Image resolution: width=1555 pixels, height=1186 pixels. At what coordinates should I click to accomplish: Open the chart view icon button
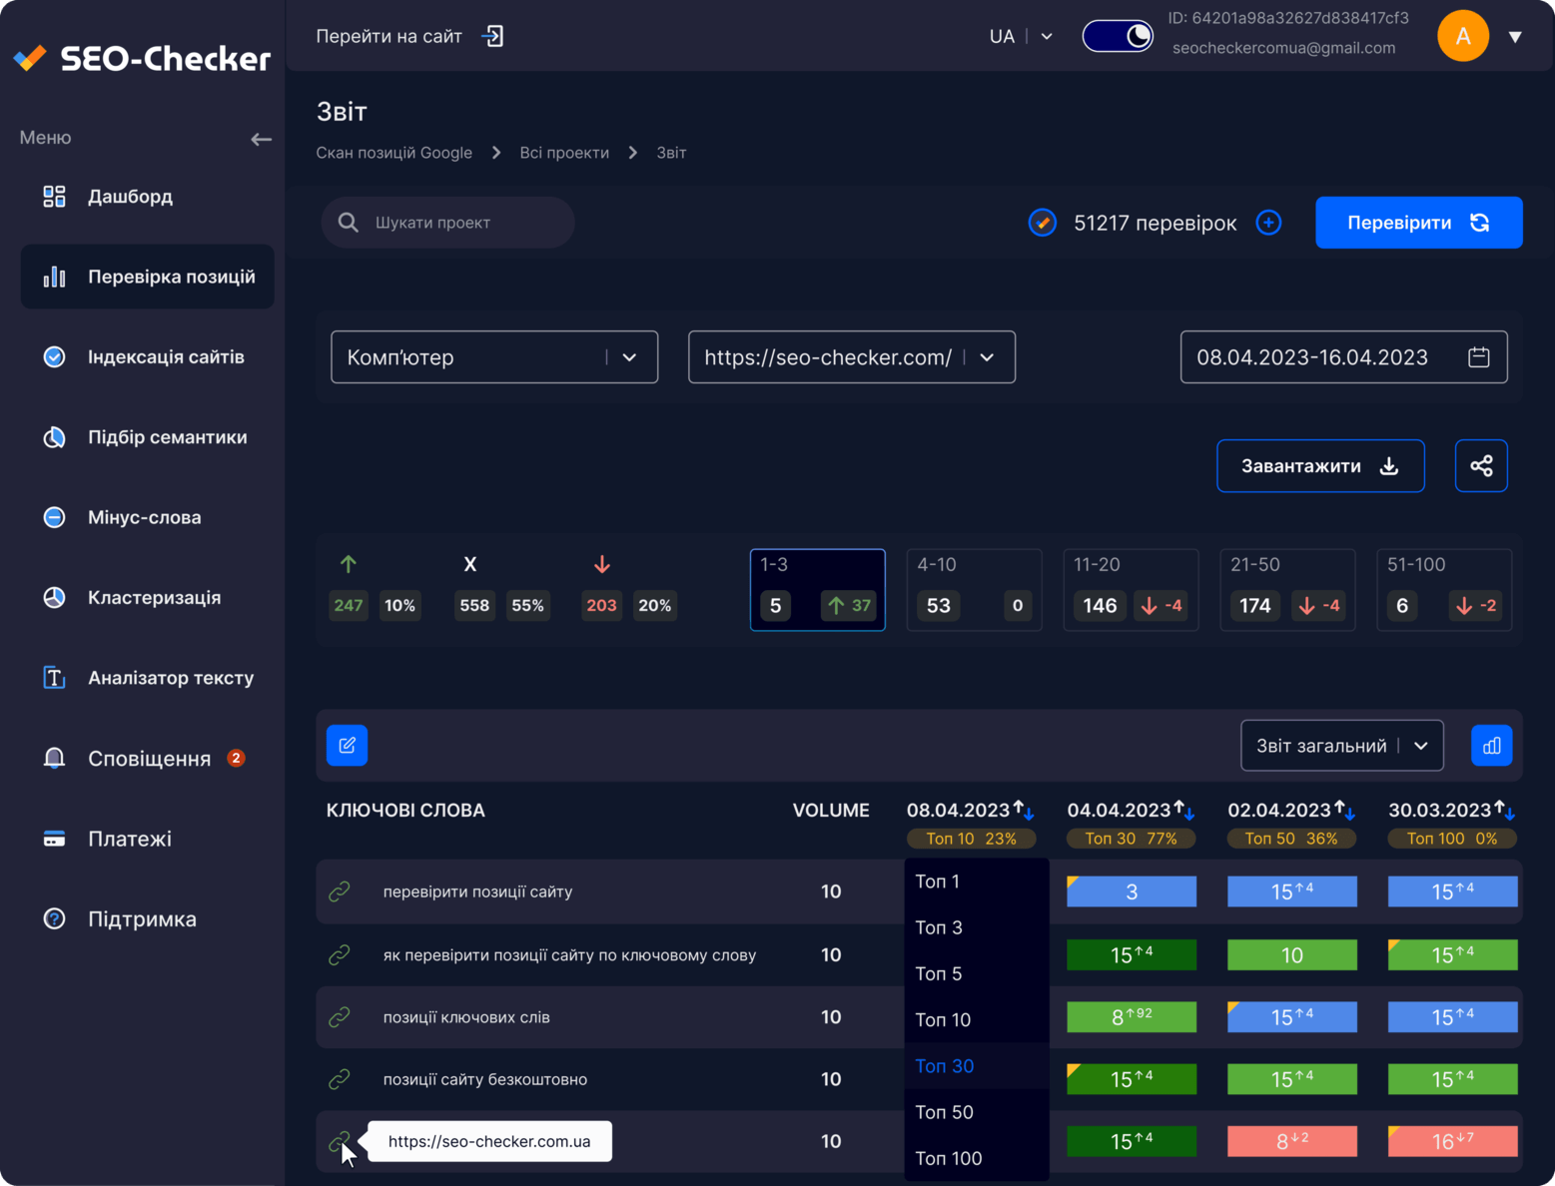click(x=1491, y=746)
